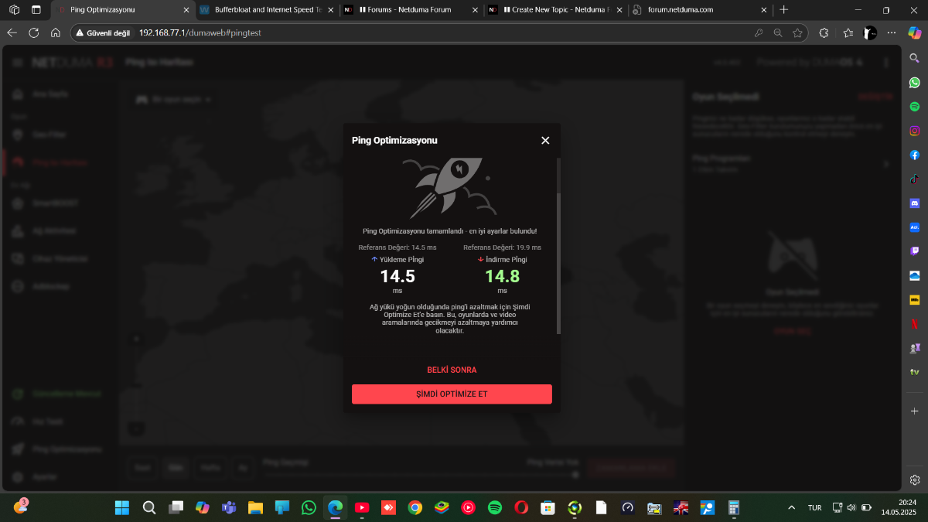Click the Netflix icon in the sidebar
928x522 pixels.
[915, 324]
